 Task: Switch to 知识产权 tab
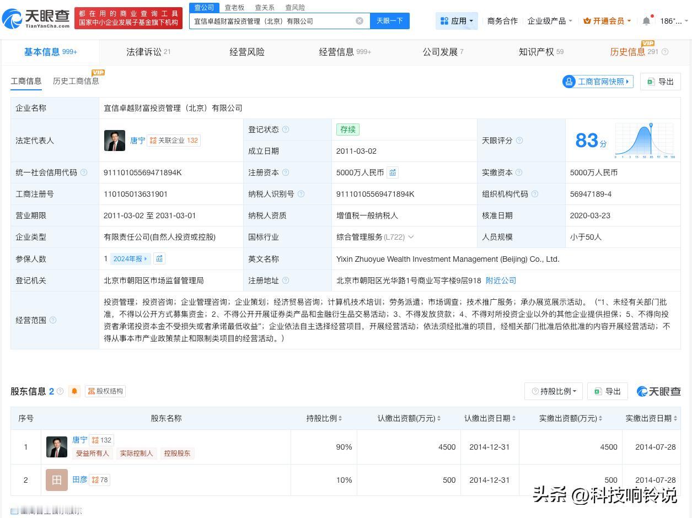(x=541, y=52)
